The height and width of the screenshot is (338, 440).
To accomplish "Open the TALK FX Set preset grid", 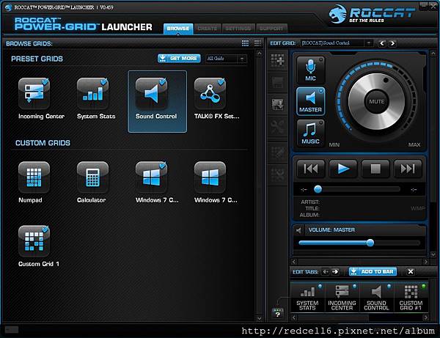I will click(210, 94).
